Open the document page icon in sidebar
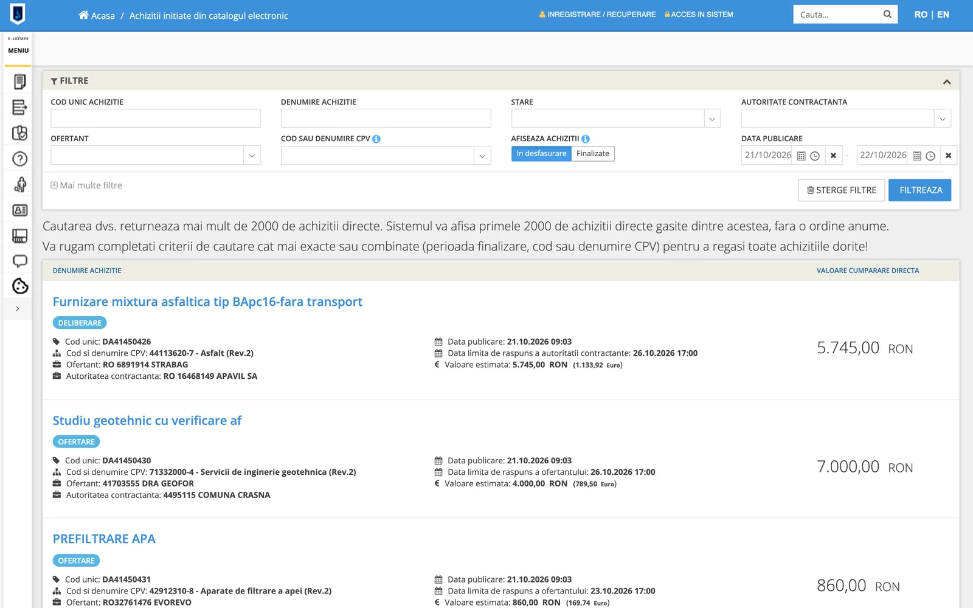This screenshot has height=608, width=973. 19,81
